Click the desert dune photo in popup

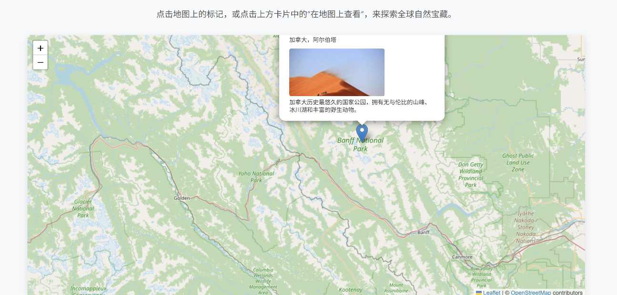(337, 72)
